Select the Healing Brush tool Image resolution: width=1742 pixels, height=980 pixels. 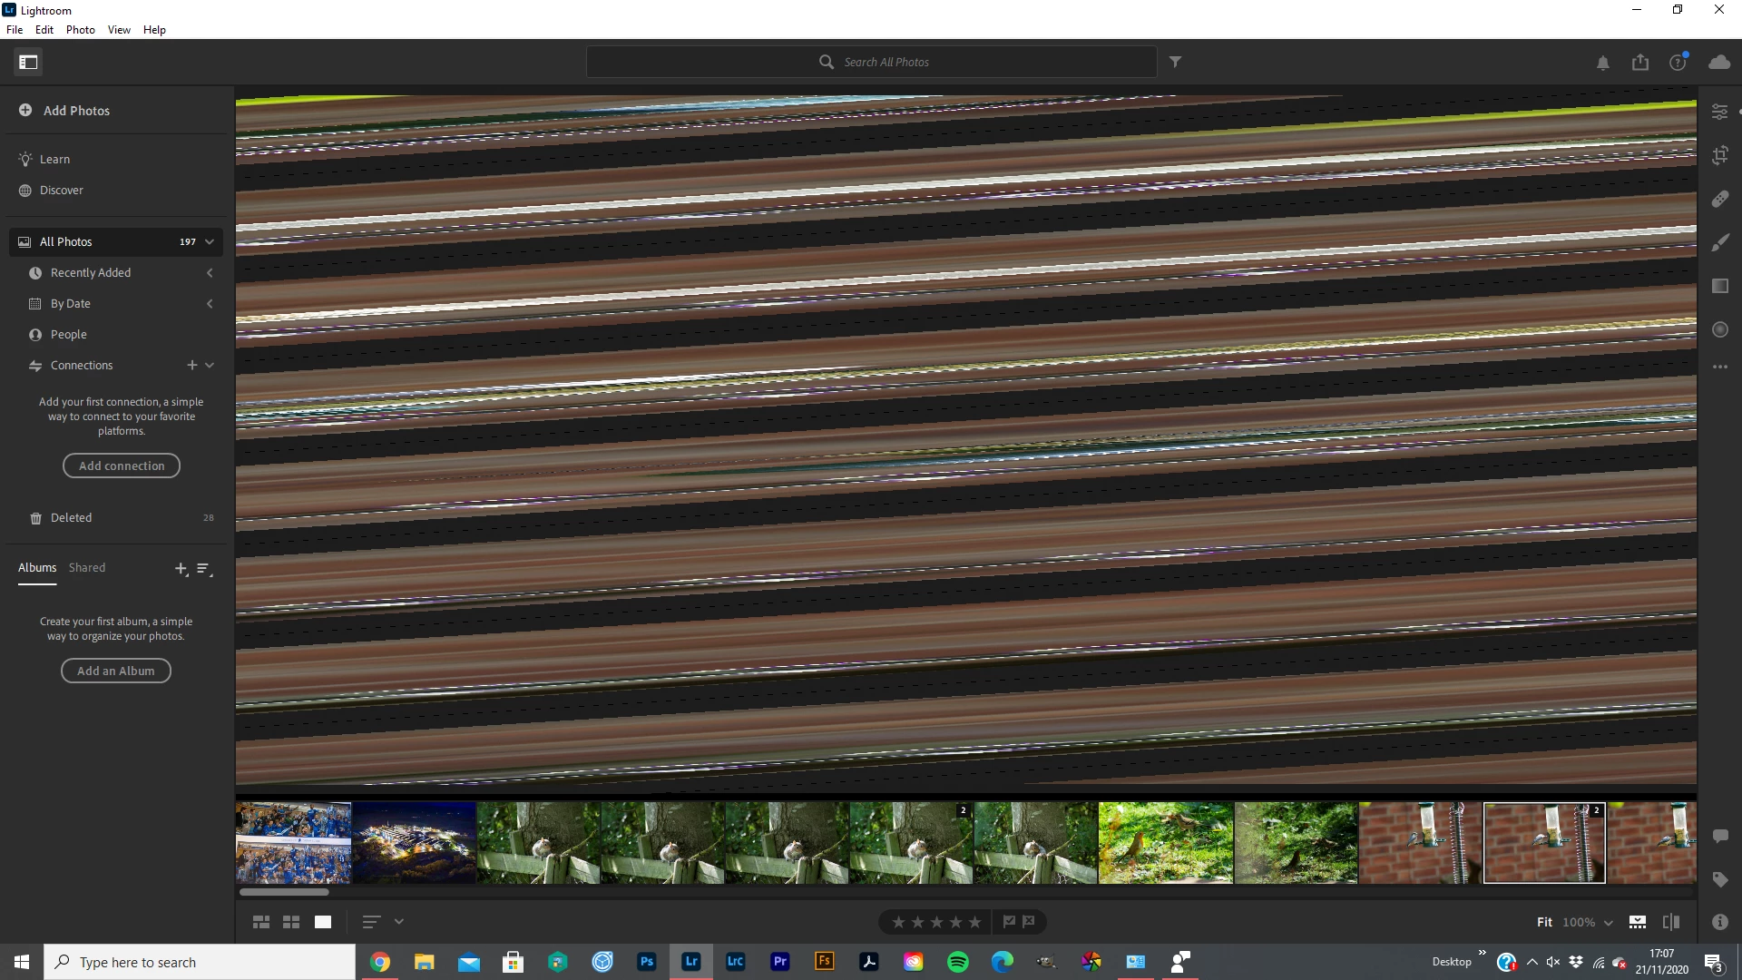(x=1719, y=199)
